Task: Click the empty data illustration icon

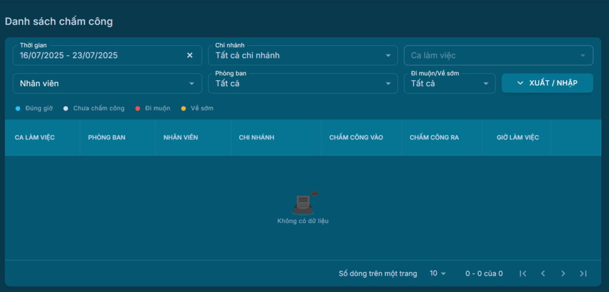Action: [303, 204]
